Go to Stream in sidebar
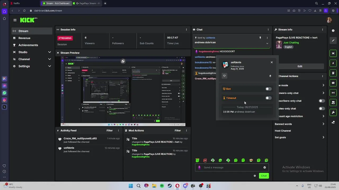The width and height of the screenshot is (339, 190). point(32,31)
